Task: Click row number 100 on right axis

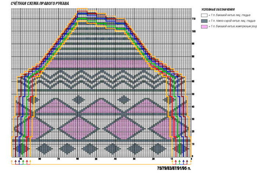Action: pyautogui.click(x=193, y=32)
